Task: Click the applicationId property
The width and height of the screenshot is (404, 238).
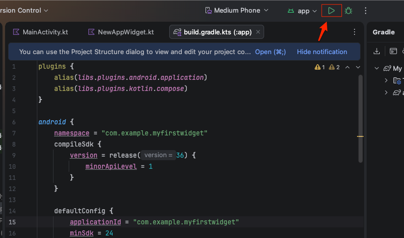Action: click(x=95, y=222)
